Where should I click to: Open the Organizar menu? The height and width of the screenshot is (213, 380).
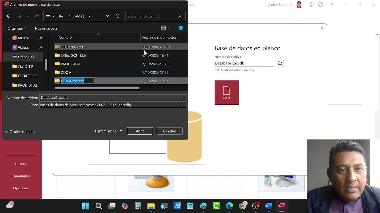(17, 28)
